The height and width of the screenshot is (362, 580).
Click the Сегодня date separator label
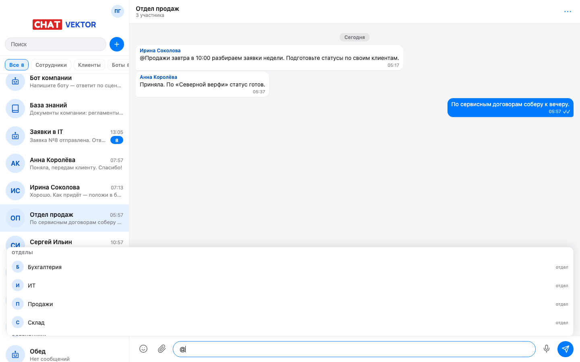pos(354,37)
